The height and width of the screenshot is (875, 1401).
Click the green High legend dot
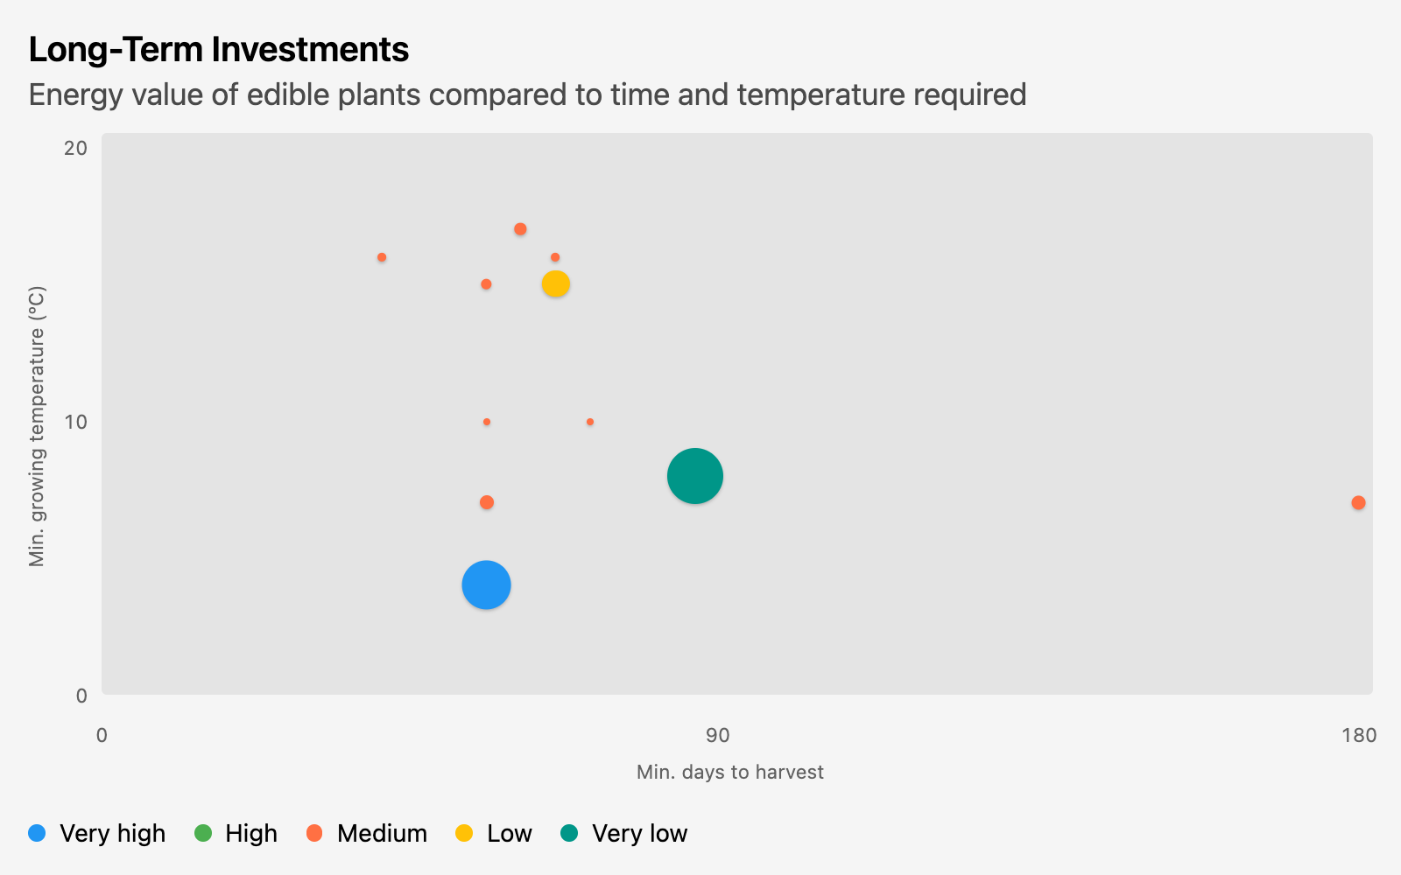tap(203, 833)
